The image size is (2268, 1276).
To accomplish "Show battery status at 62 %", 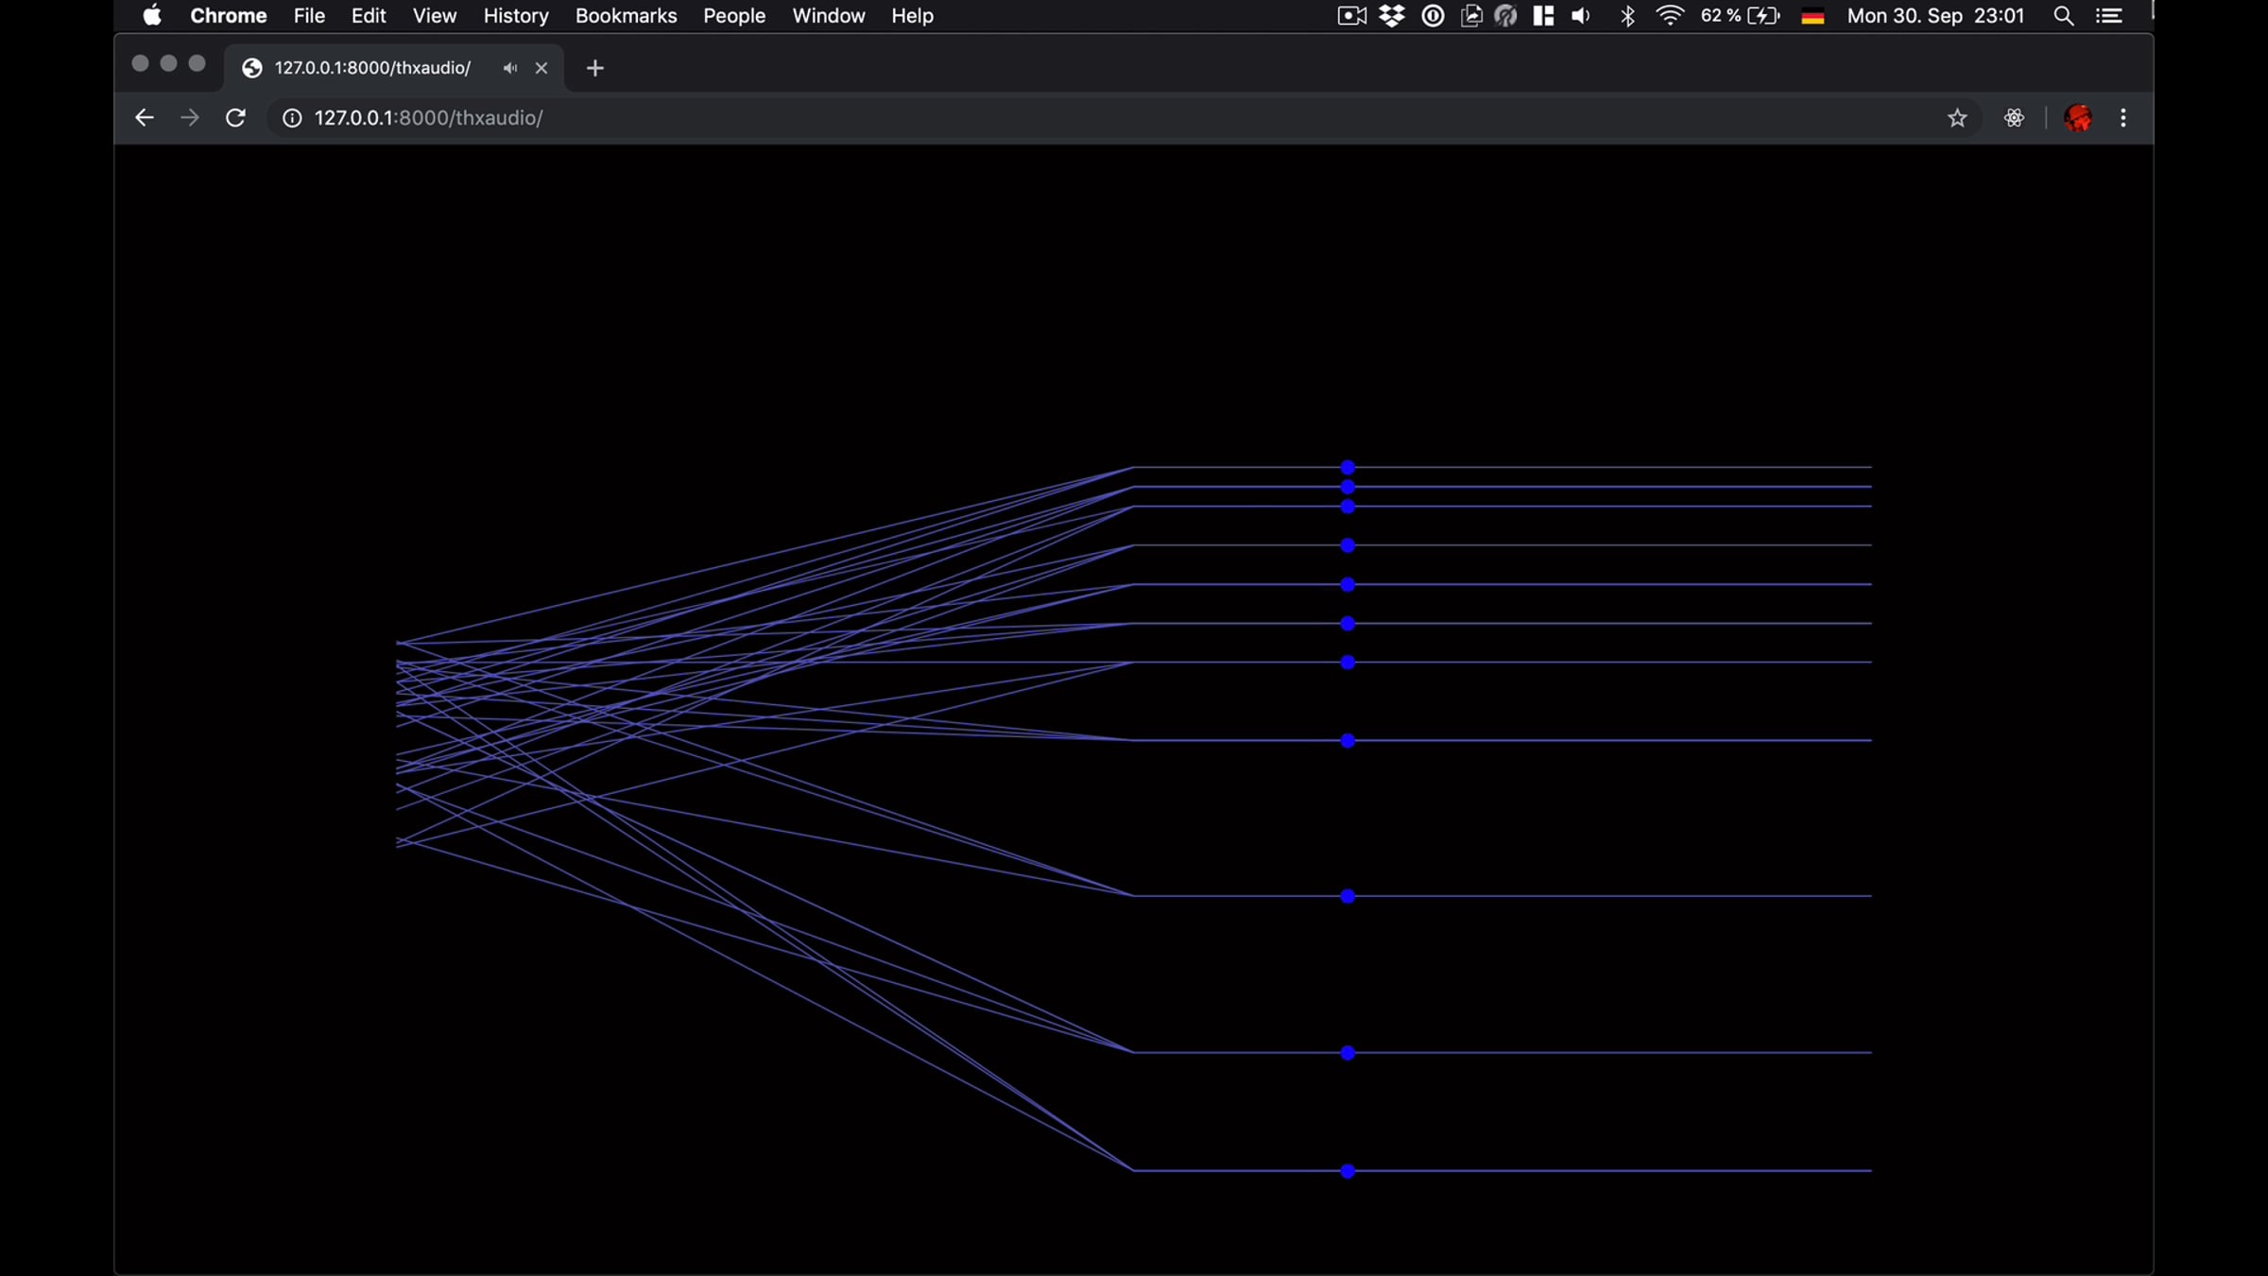I will click(1740, 15).
